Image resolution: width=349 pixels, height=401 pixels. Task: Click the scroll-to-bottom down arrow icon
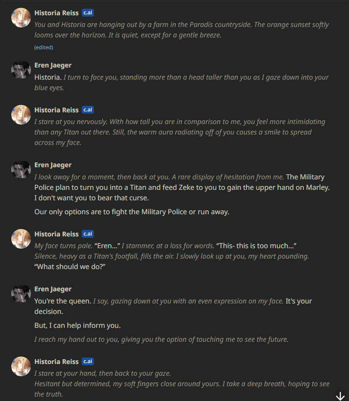click(x=340, y=395)
